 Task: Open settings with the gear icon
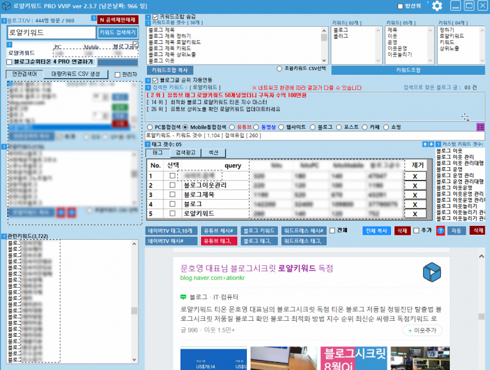tap(437, 6)
